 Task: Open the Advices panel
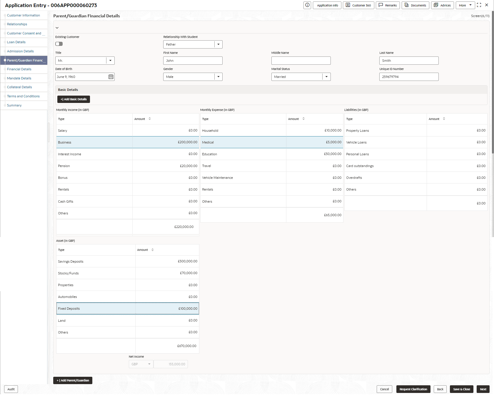tap(443, 5)
